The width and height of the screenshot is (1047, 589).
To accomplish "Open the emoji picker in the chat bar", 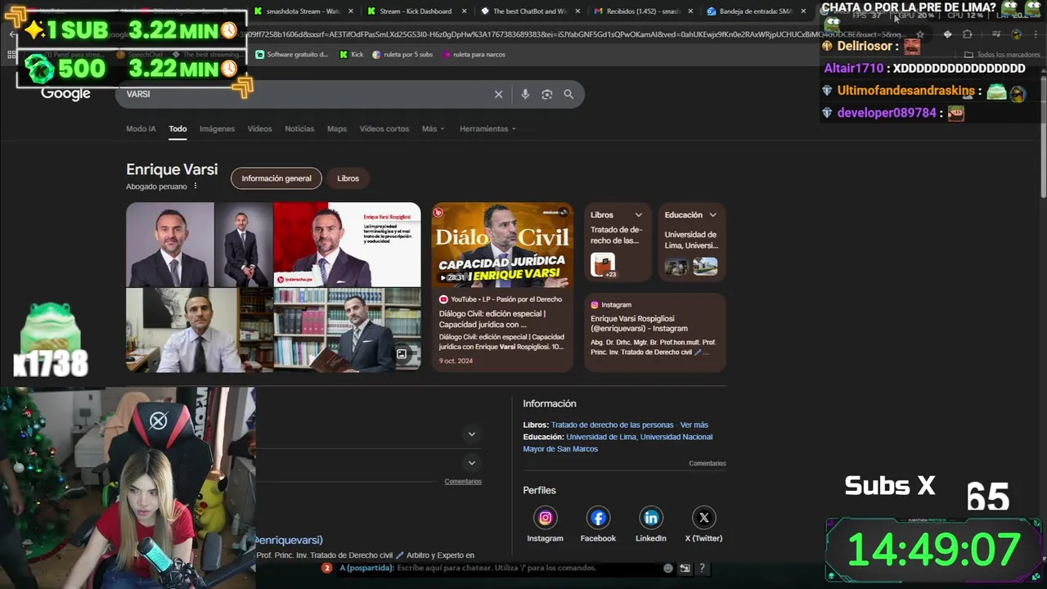I will pos(668,568).
